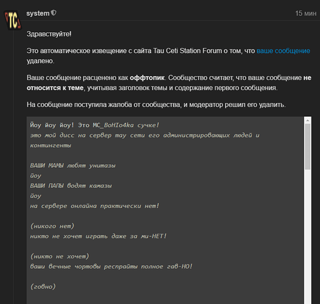Click the moderator shield icon beside system
The height and width of the screenshot is (304, 320).
54,13
